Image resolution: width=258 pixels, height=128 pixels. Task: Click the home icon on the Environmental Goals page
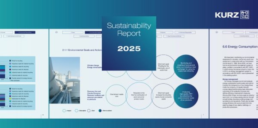pyautogui.click(x=57, y=32)
